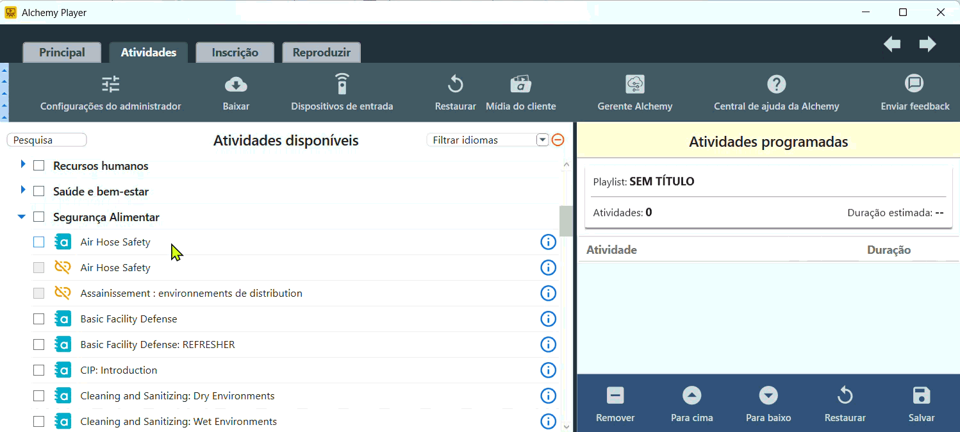
Task: Click the Baixar cloud download icon
Action: click(236, 84)
